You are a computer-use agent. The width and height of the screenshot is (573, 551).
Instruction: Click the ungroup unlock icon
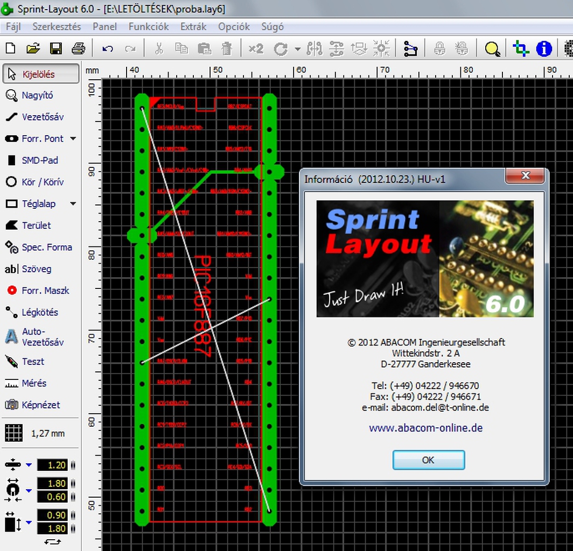[x=462, y=48]
